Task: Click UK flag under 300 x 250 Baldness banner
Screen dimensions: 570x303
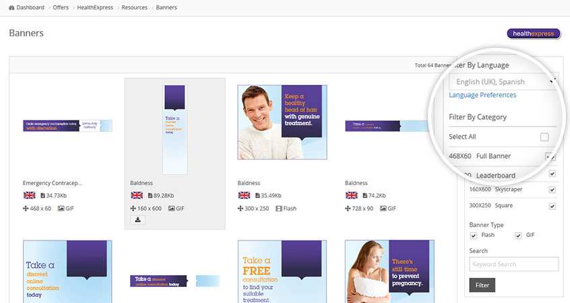Action: pyautogui.click(x=245, y=195)
